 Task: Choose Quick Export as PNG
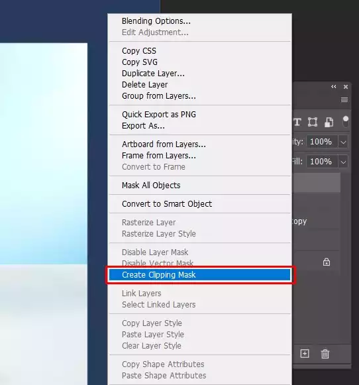[159, 115]
